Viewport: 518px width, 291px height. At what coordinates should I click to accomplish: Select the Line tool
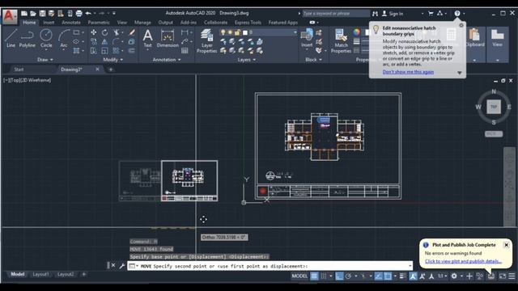click(11, 38)
